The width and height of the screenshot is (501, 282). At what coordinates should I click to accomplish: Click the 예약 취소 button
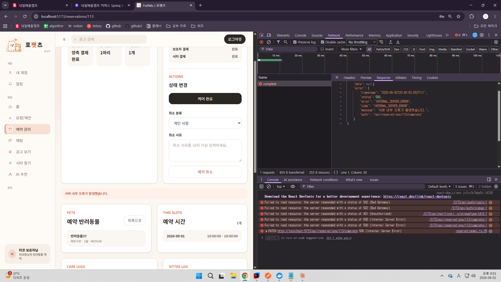(x=205, y=172)
